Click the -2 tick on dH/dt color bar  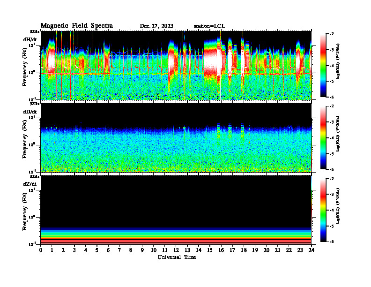[331, 34]
